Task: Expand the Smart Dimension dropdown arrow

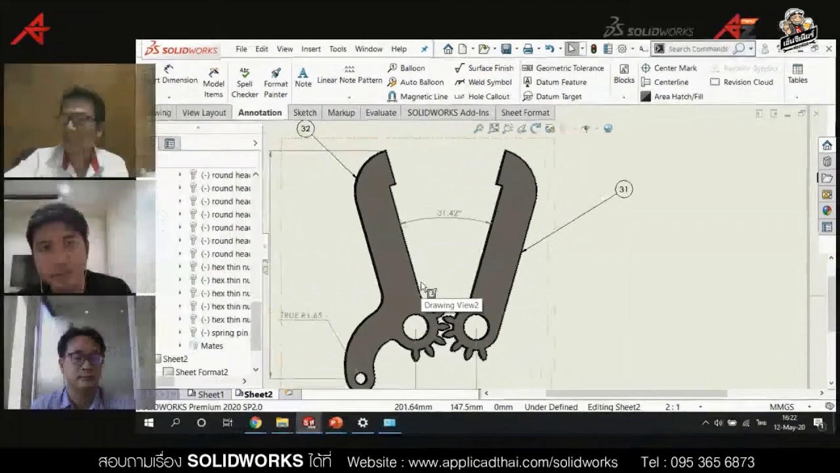Action: click(169, 97)
